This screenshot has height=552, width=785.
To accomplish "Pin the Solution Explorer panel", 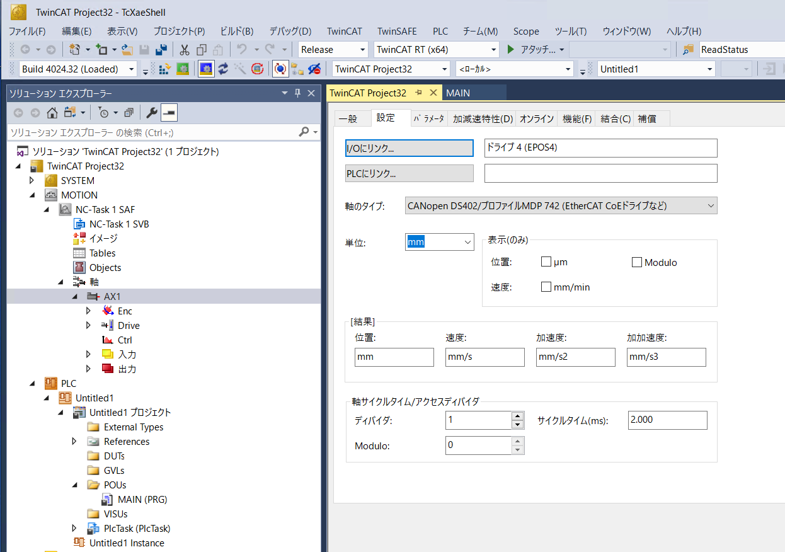I will click(x=297, y=93).
